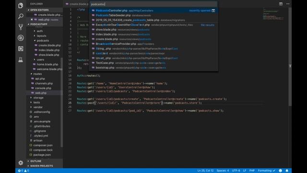307x173 pixels.
Task: Select Unset_.php quick open result
Action: 153,58
